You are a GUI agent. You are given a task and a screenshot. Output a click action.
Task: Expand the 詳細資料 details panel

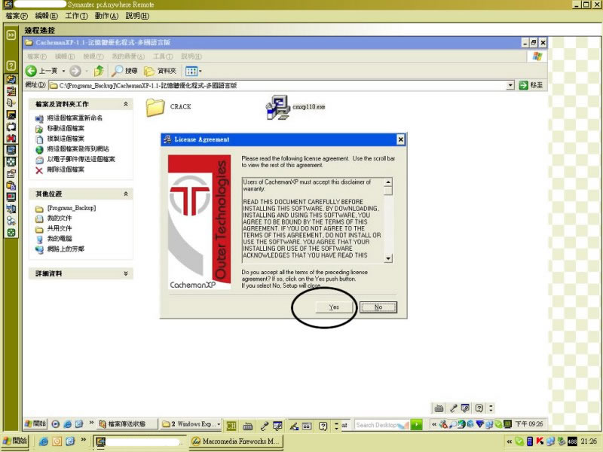click(126, 273)
